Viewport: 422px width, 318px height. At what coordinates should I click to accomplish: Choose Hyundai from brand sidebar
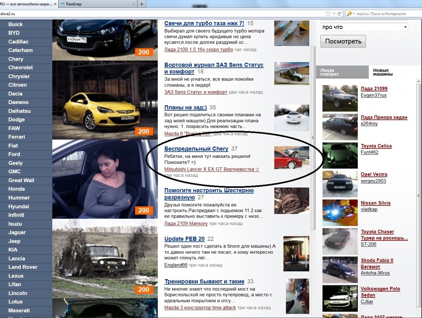pyautogui.click(x=18, y=207)
